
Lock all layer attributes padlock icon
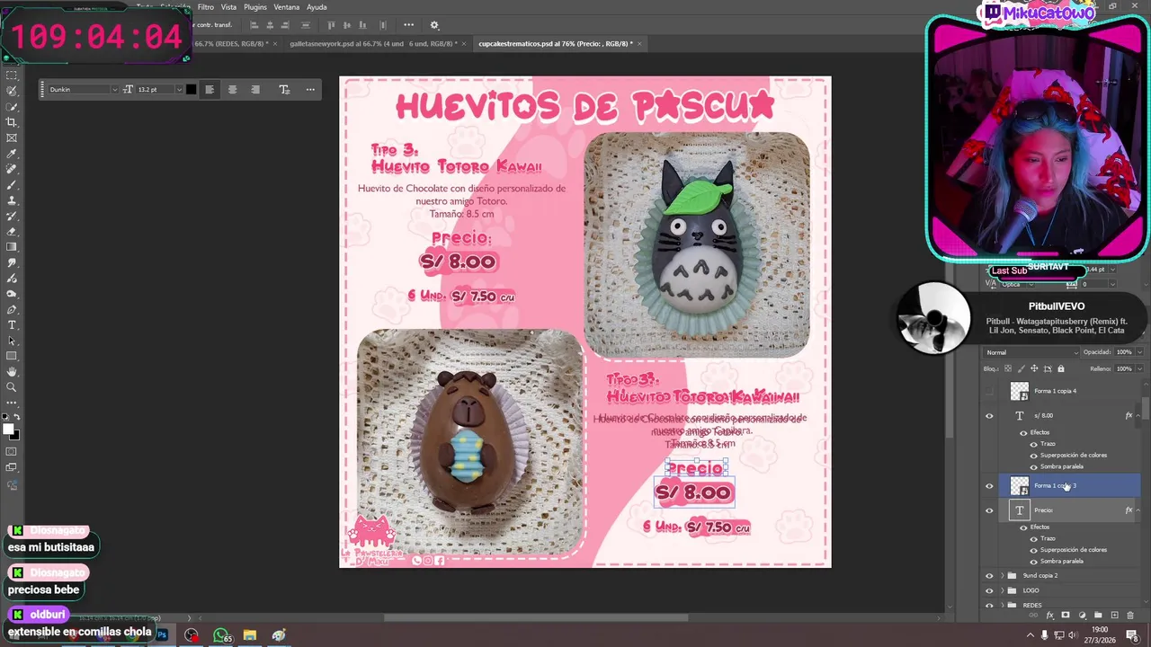click(1061, 368)
